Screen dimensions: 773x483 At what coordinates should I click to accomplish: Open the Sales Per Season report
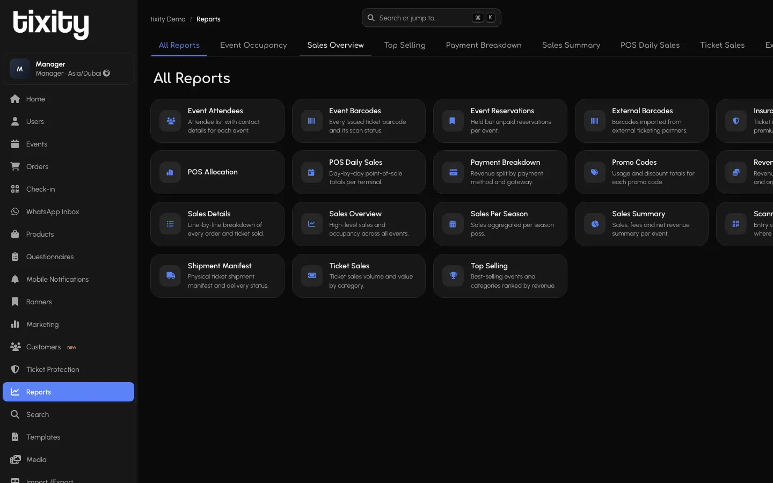(x=500, y=224)
